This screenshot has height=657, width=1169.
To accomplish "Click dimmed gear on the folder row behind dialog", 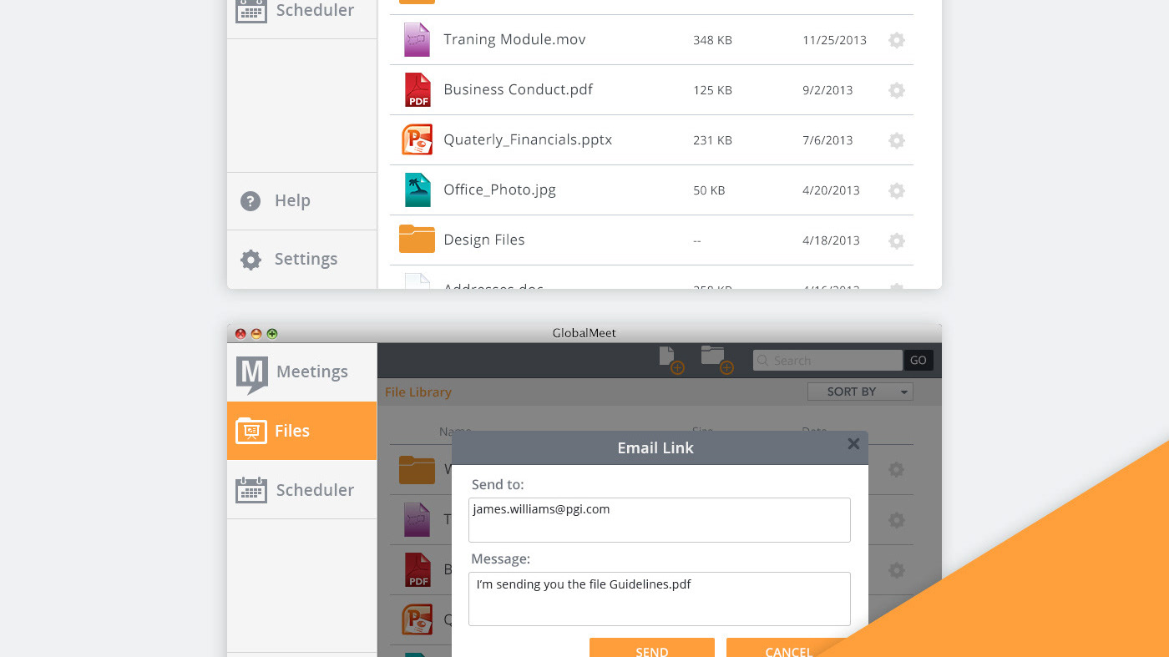I will point(897,470).
